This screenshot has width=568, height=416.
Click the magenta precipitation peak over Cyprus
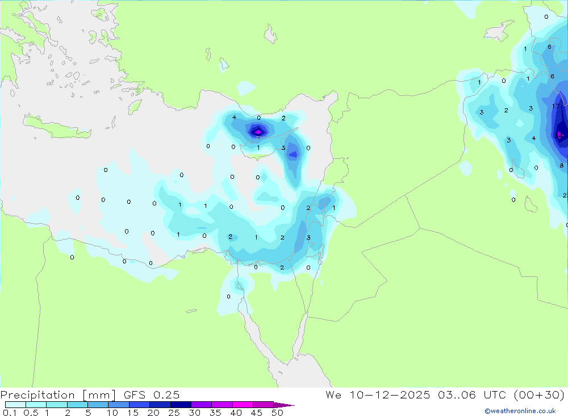(x=257, y=132)
